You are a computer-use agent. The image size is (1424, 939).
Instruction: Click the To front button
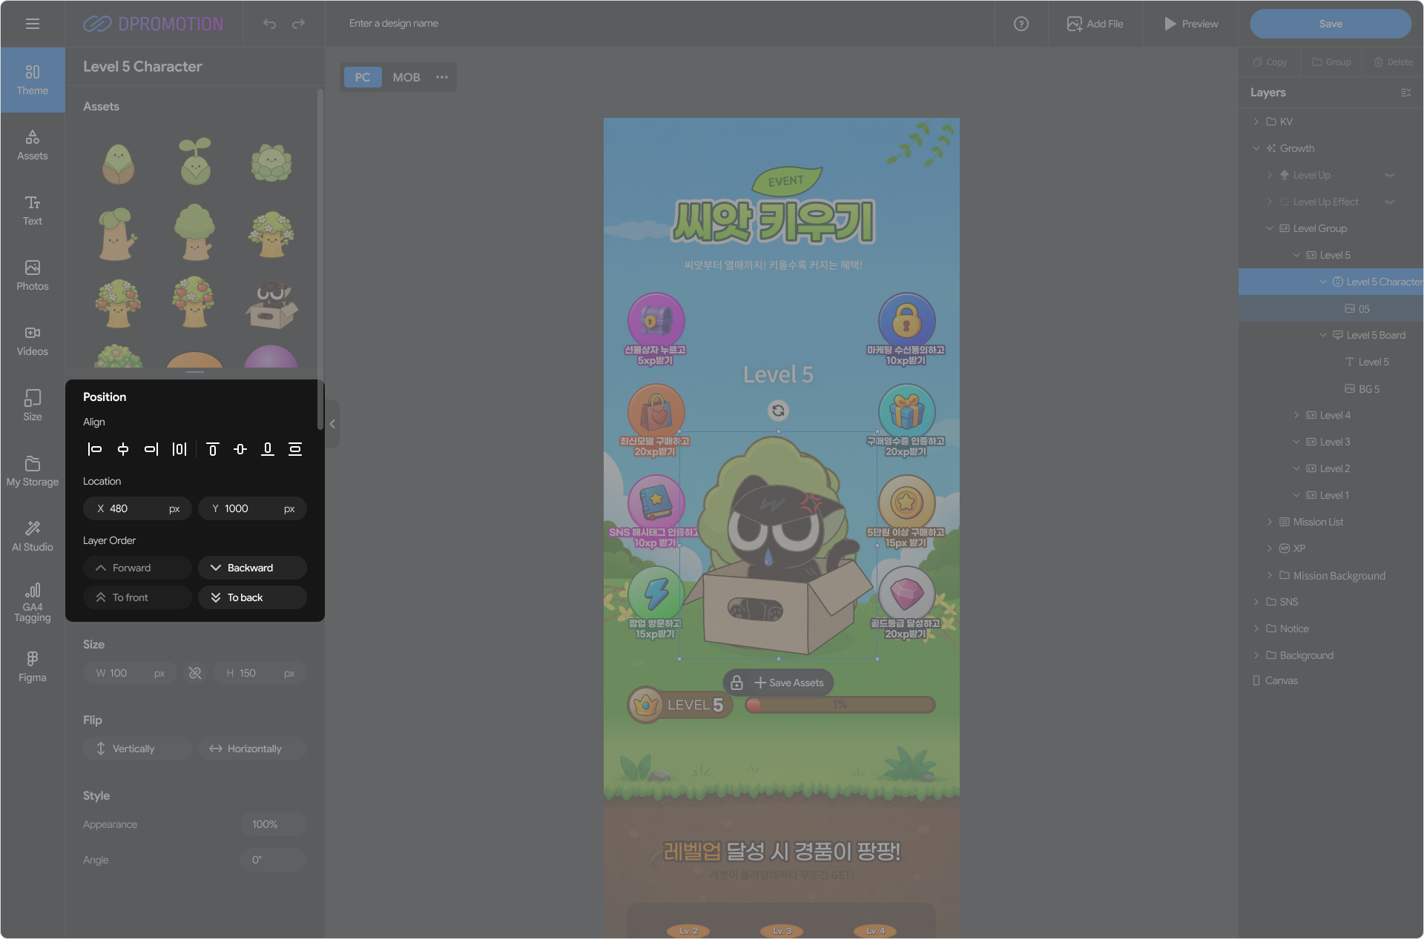tap(137, 597)
